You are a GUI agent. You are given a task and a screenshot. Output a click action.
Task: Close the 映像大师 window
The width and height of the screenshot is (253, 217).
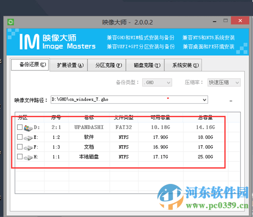(x=240, y=21)
